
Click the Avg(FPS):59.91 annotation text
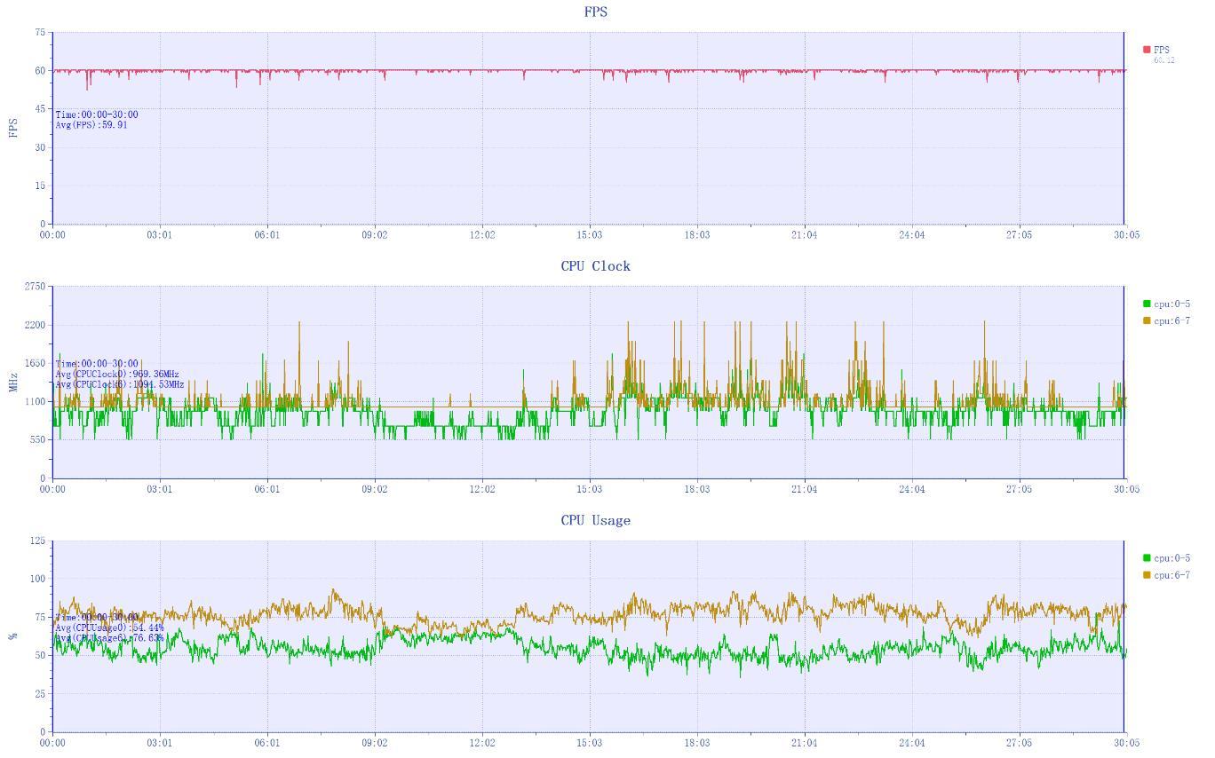pyautogui.click(x=91, y=125)
